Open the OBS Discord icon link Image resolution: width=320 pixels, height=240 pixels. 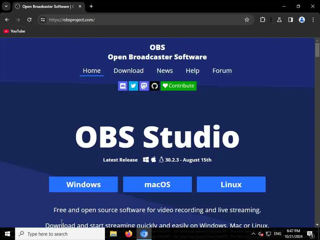click(122, 86)
